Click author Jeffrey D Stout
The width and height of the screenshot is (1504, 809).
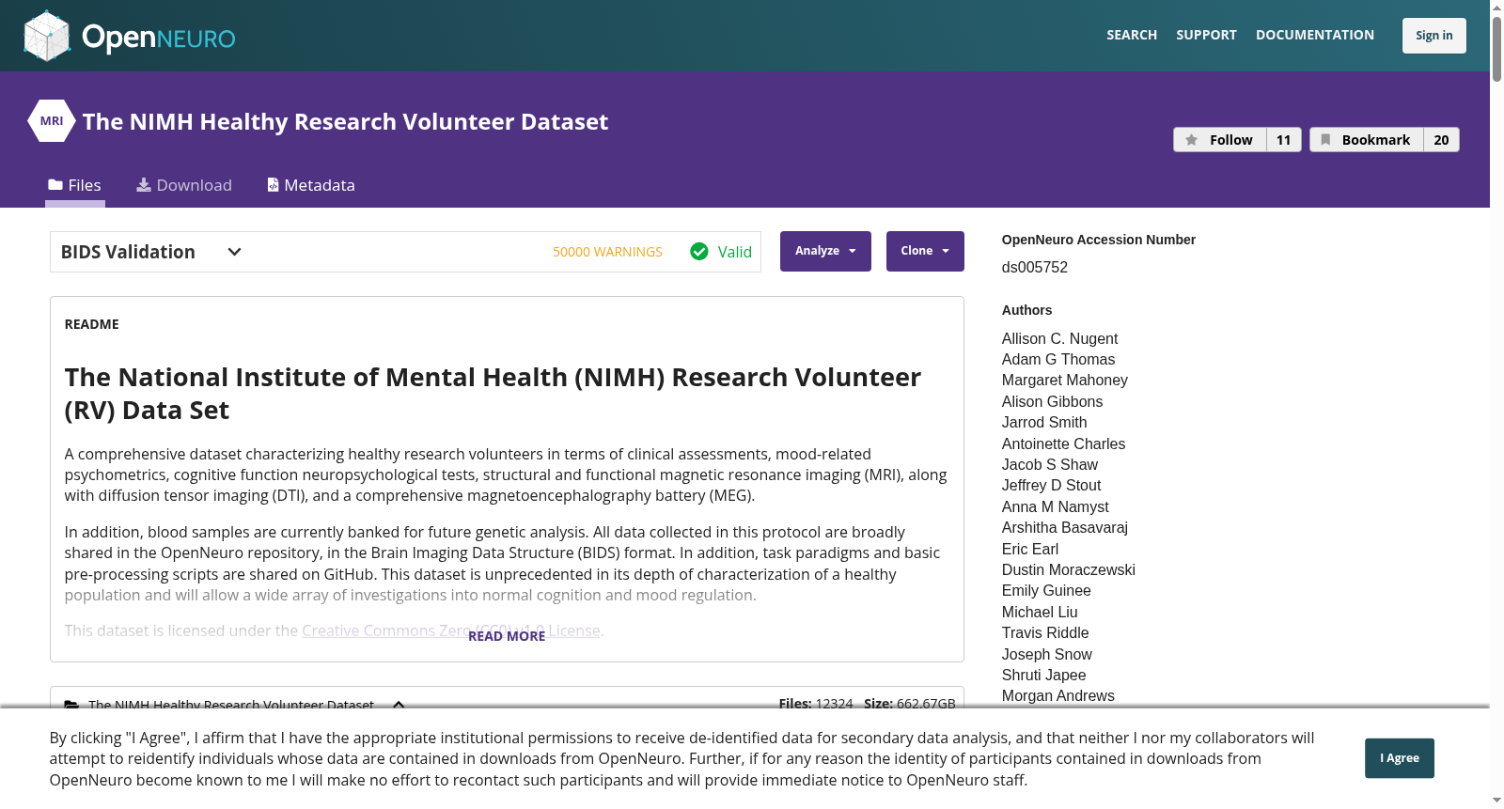1051,485
